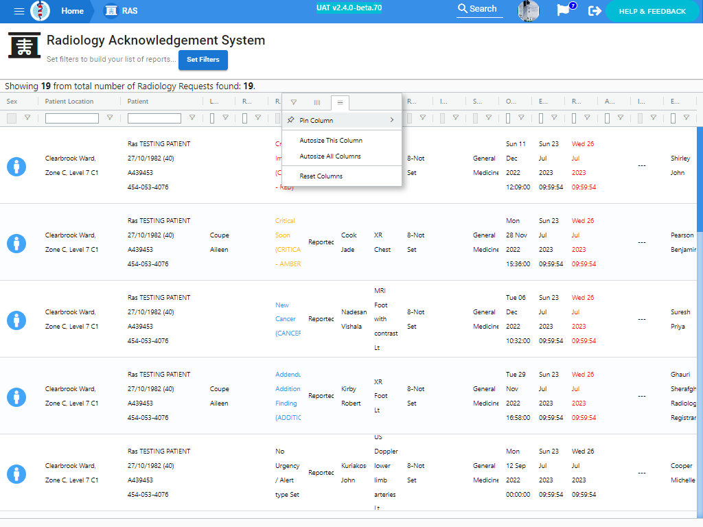Click MRI Foot with contrast Lt cell
This screenshot has height=527, width=703.
click(386, 319)
